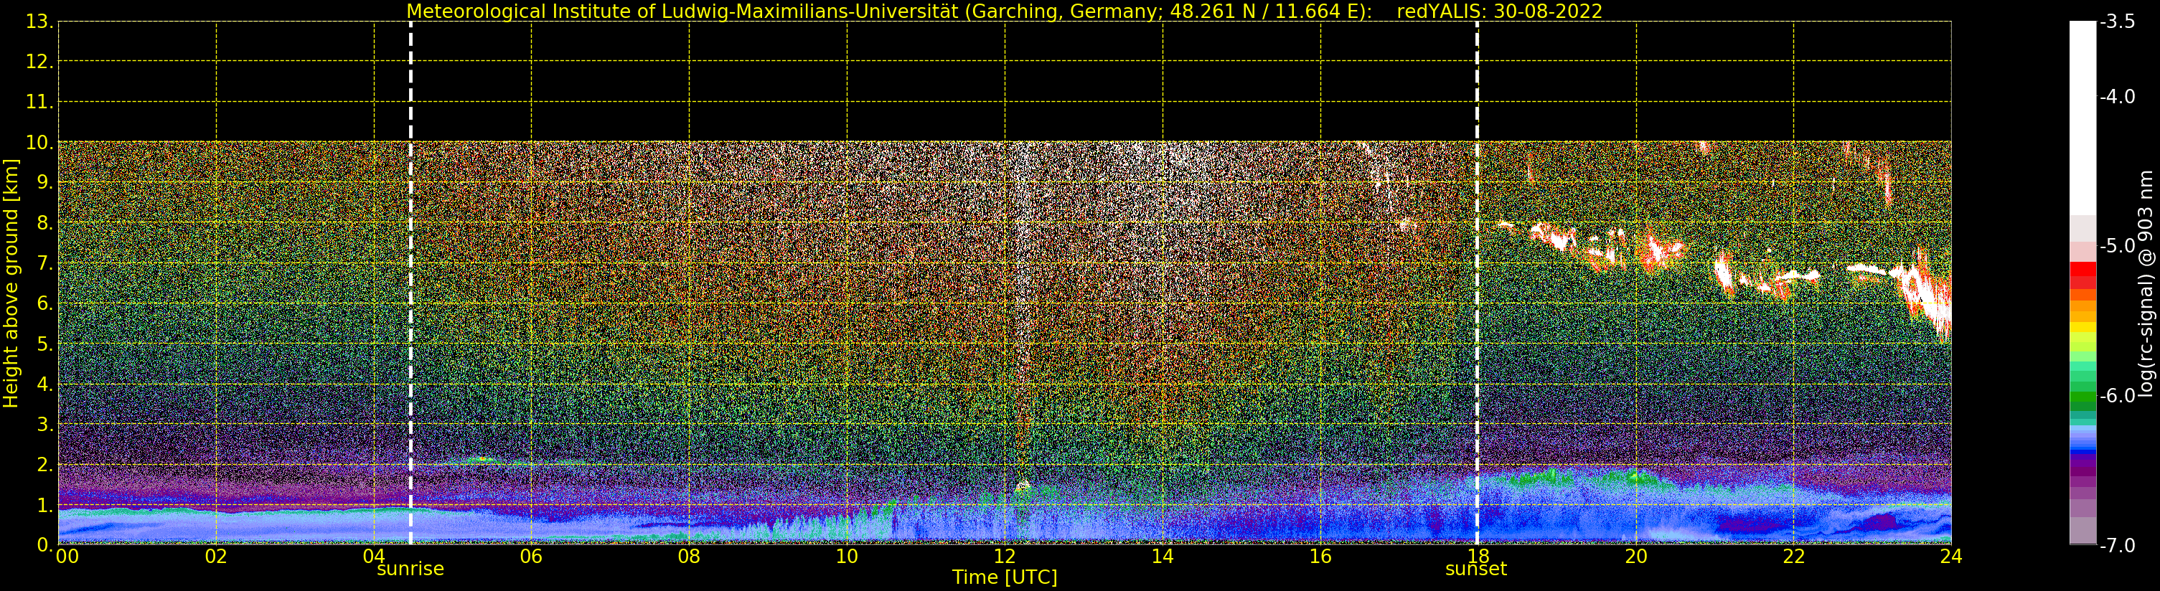
Task: Click the Meteorological Institute Ludwig-Maximilians-Universität title text
Action: click(x=889, y=11)
